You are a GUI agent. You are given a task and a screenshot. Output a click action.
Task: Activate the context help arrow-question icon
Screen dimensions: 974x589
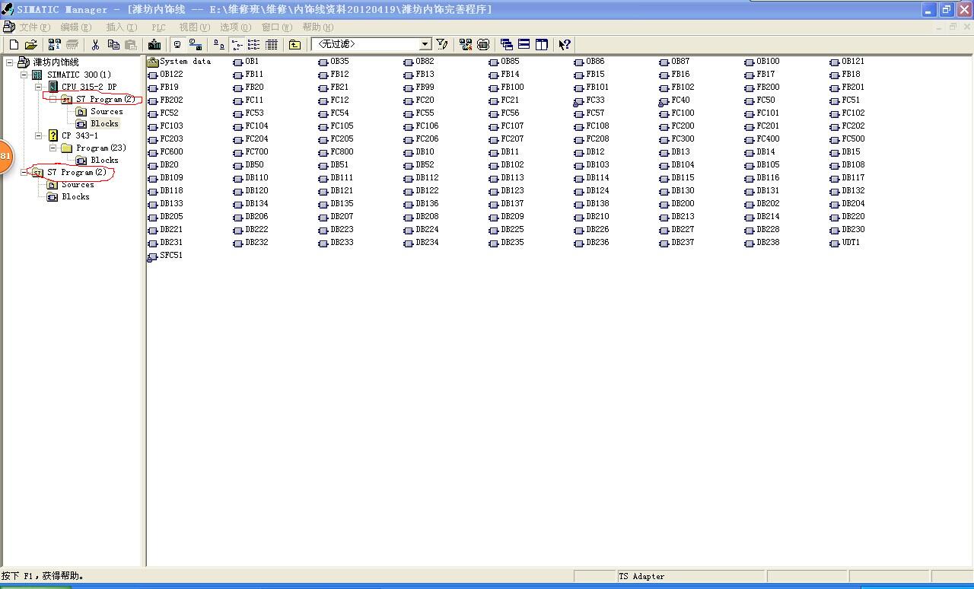click(x=565, y=45)
